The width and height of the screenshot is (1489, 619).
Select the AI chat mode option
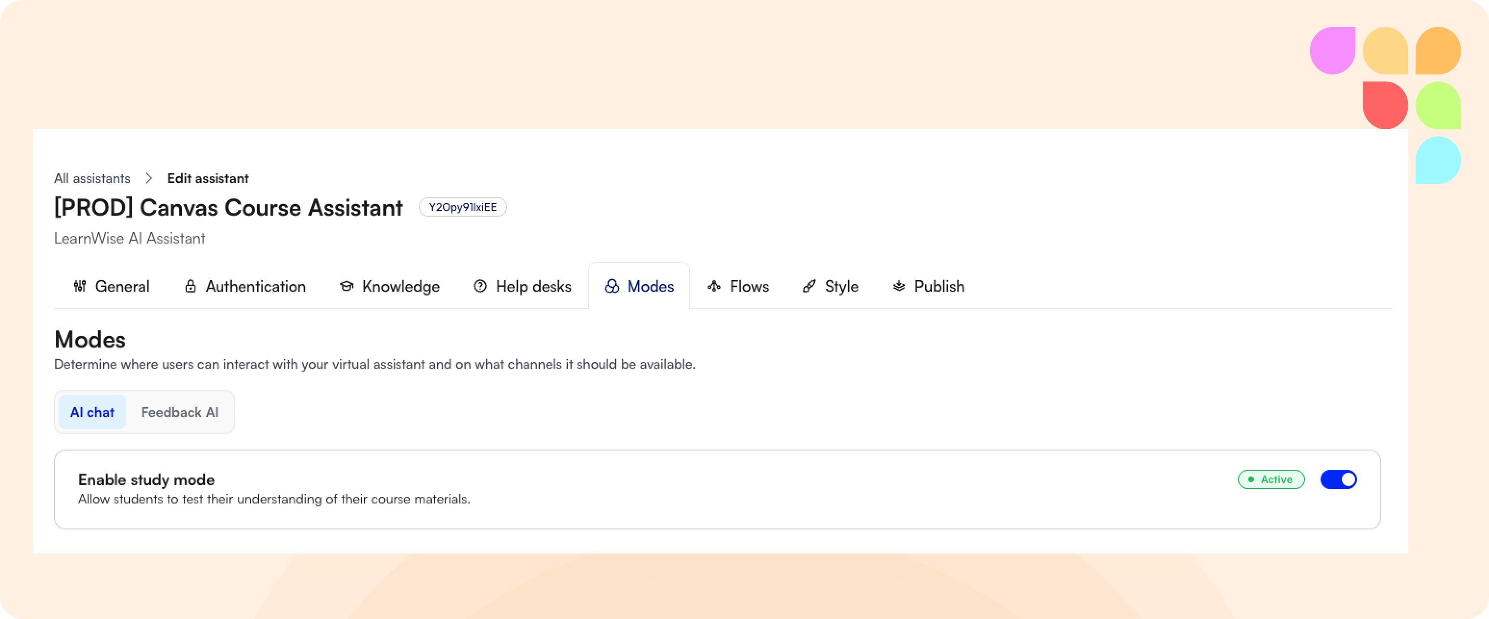point(92,412)
